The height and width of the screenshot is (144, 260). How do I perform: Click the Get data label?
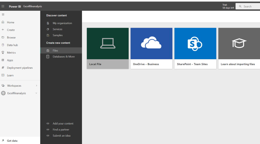12,141
